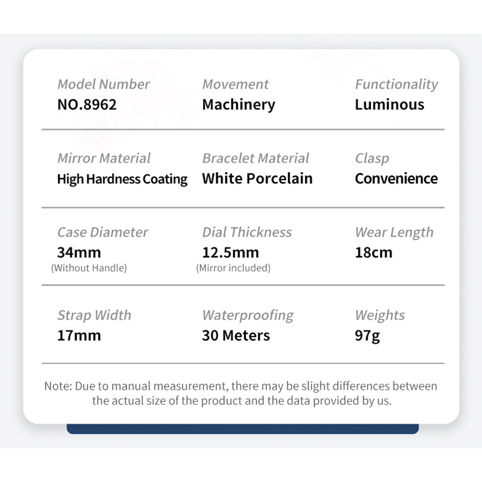The height and width of the screenshot is (482, 482).
Task: Click the Machinery movement value
Action: [x=239, y=105]
